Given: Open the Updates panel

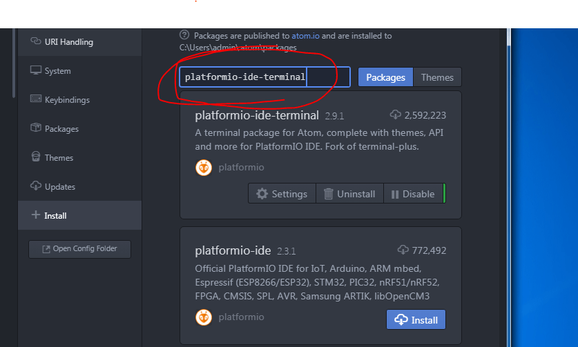Looking at the screenshot, I should (79, 187).
